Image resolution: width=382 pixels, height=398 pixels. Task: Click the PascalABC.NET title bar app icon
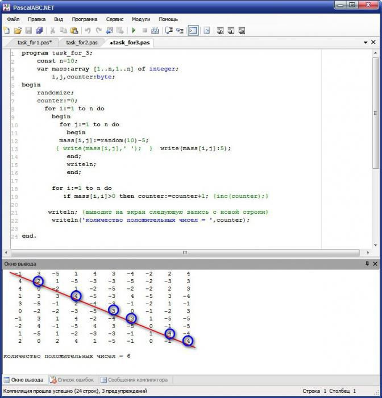pos(7,7)
